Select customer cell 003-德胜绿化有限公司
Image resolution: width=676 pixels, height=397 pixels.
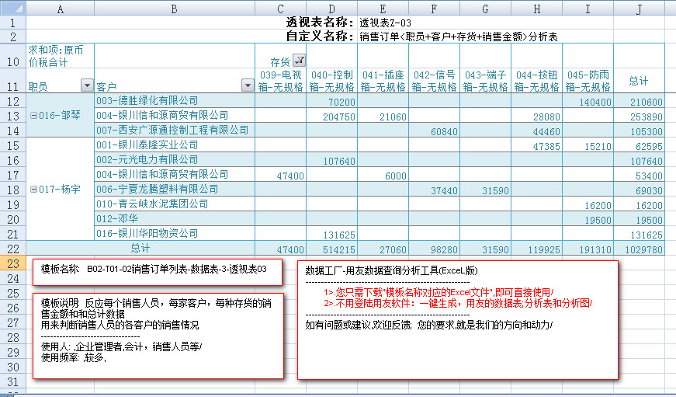coord(147,101)
